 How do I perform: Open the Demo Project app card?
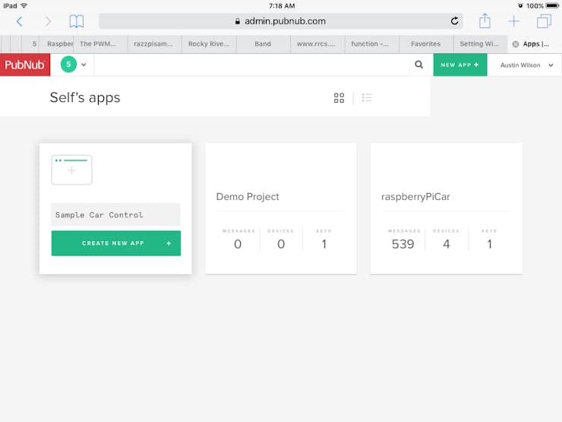(x=281, y=208)
